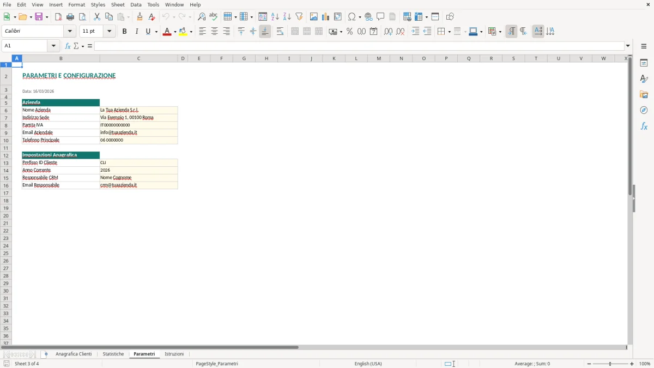Switch to Statistiche sheet tab
Viewport: 654px width, 368px height.
(113, 354)
